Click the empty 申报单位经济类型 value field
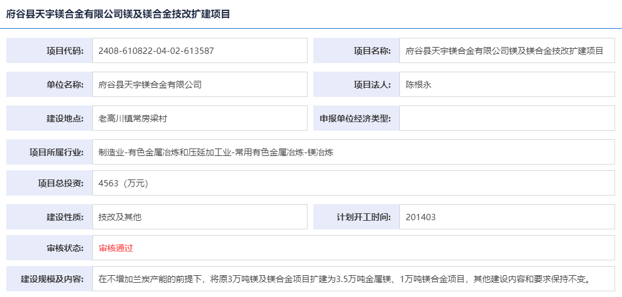 coord(507,118)
